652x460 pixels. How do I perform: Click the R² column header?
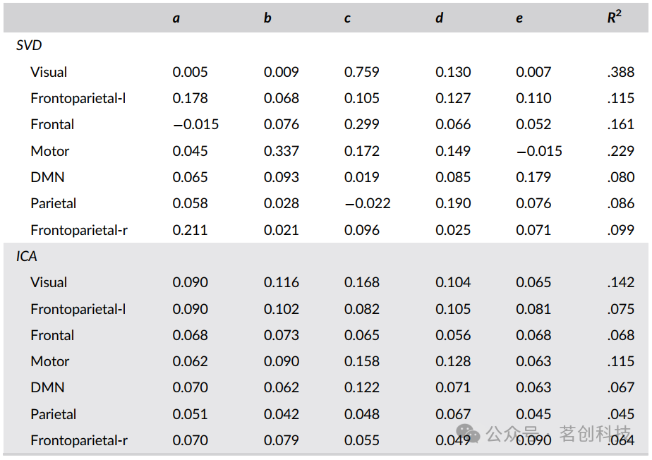click(615, 18)
